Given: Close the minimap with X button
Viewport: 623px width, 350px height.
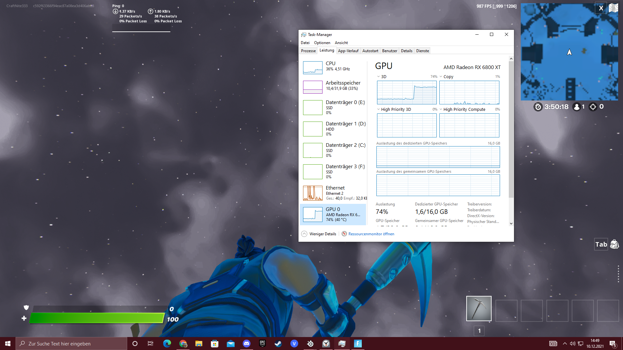Looking at the screenshot, I should coord(601,8).
